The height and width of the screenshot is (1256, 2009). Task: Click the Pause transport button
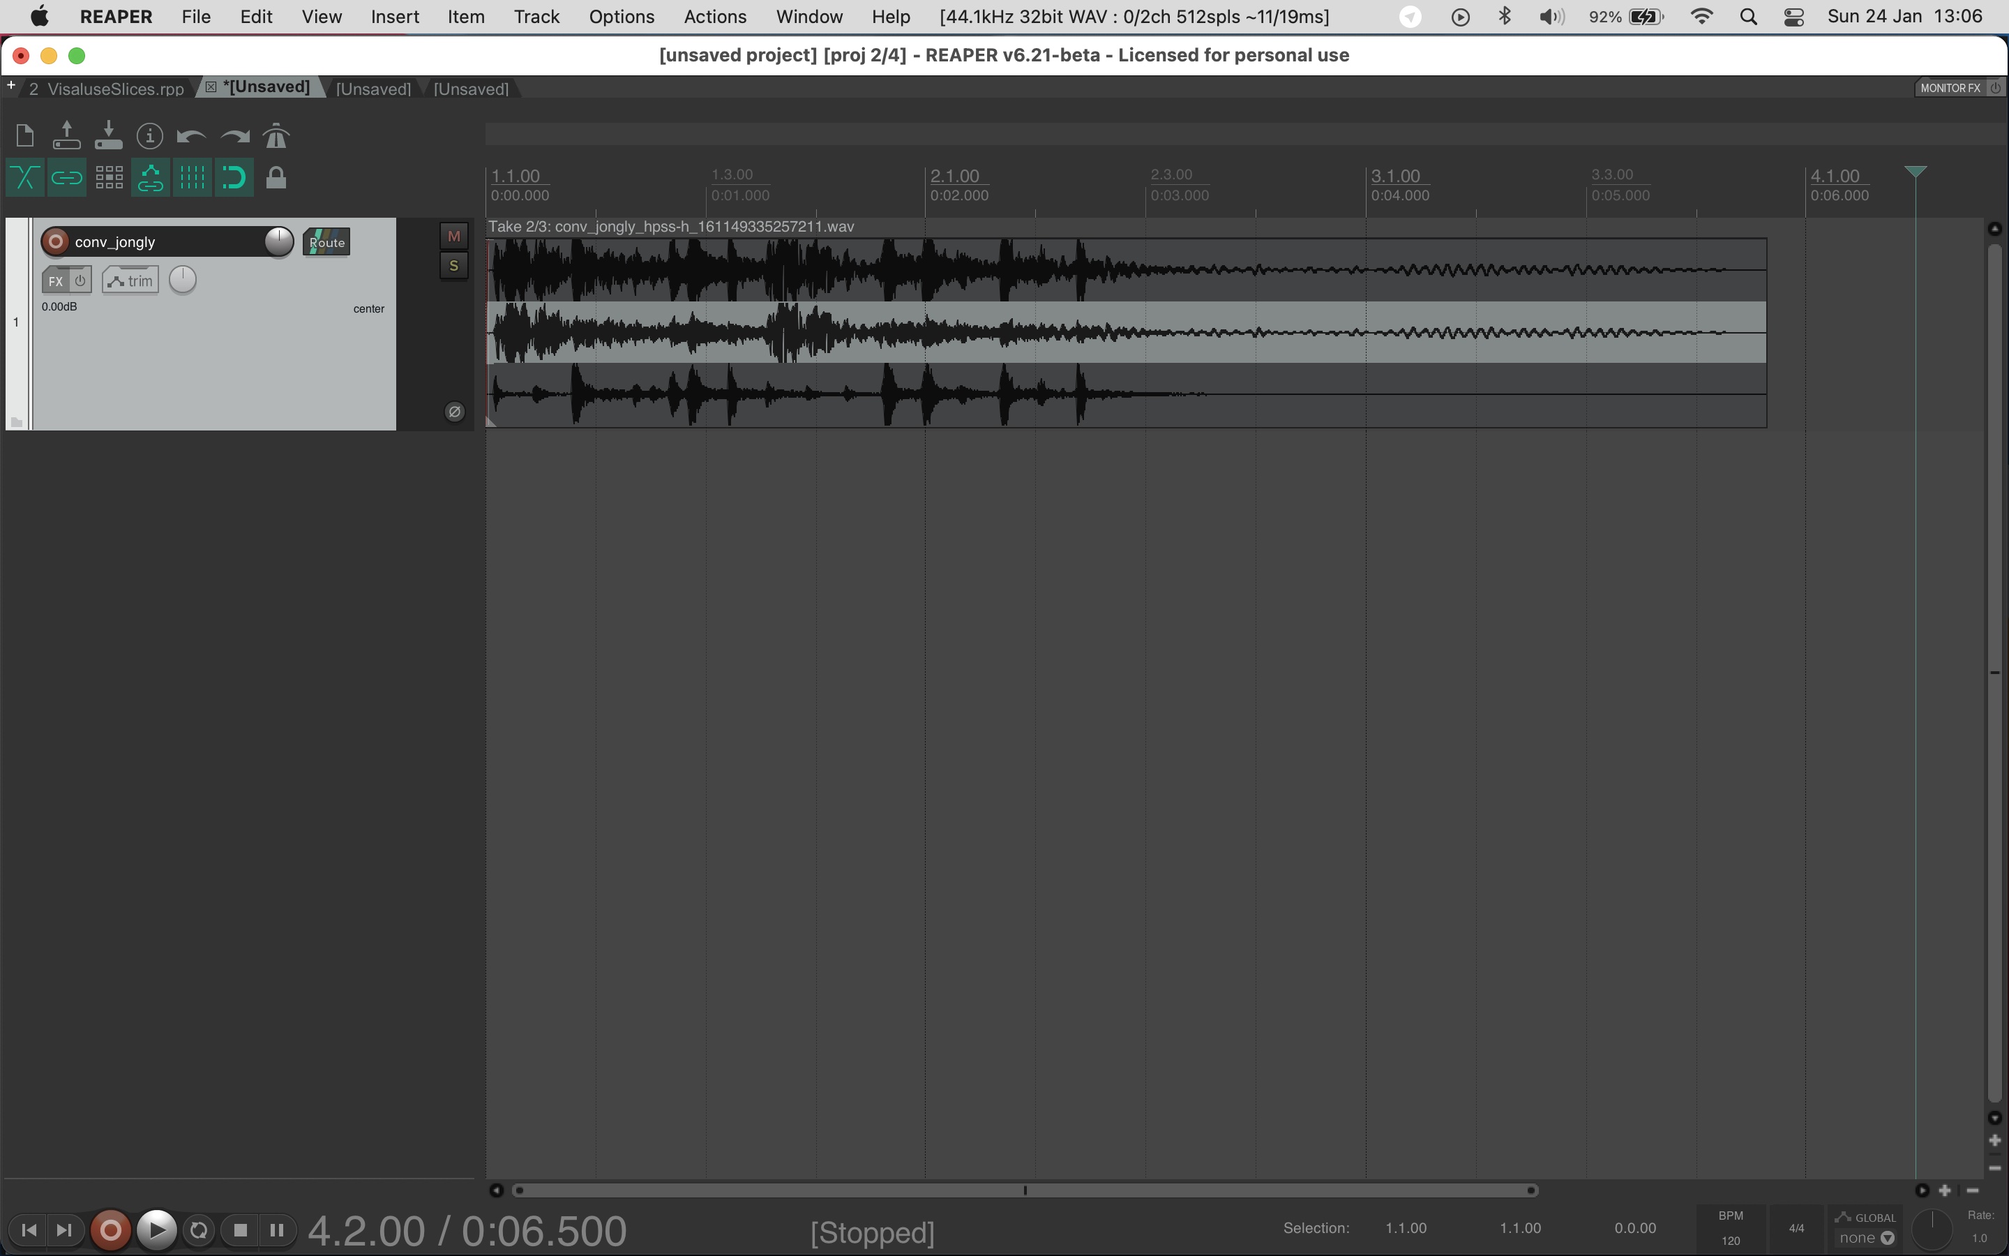[x=277, y=1230]
